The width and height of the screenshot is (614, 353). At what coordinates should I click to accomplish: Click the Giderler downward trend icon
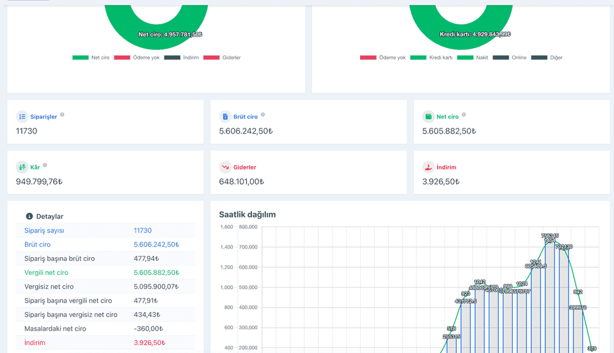coord(225,167)
